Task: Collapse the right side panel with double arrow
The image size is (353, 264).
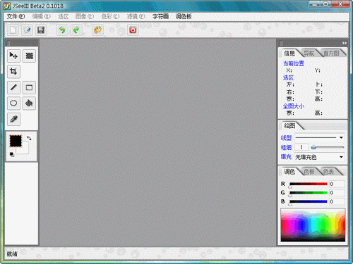Action: [345, 43]
